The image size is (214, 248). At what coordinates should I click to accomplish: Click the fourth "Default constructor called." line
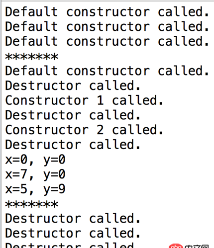point(107,71)
